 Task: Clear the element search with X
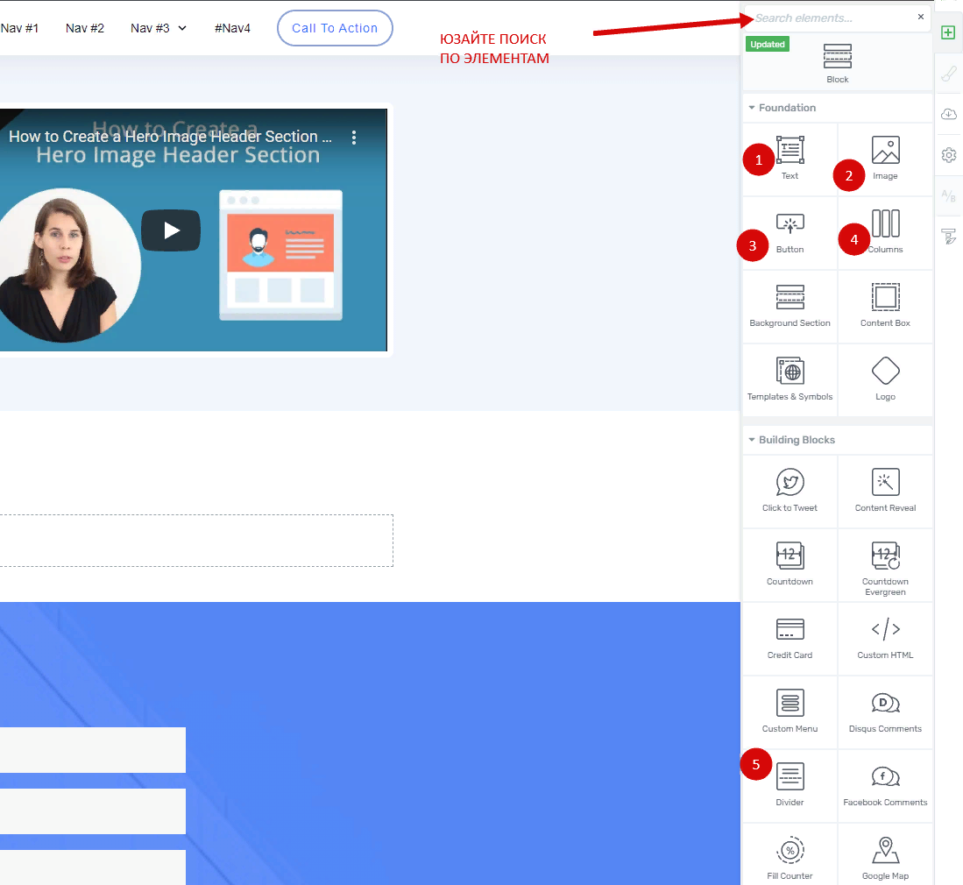pos(921,17)
